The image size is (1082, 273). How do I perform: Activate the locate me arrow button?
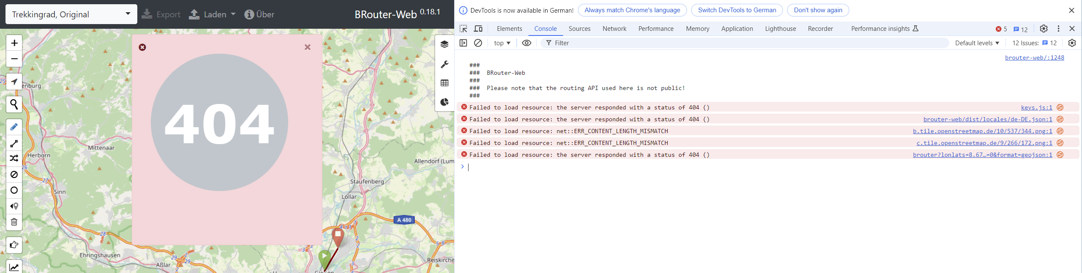14,82
